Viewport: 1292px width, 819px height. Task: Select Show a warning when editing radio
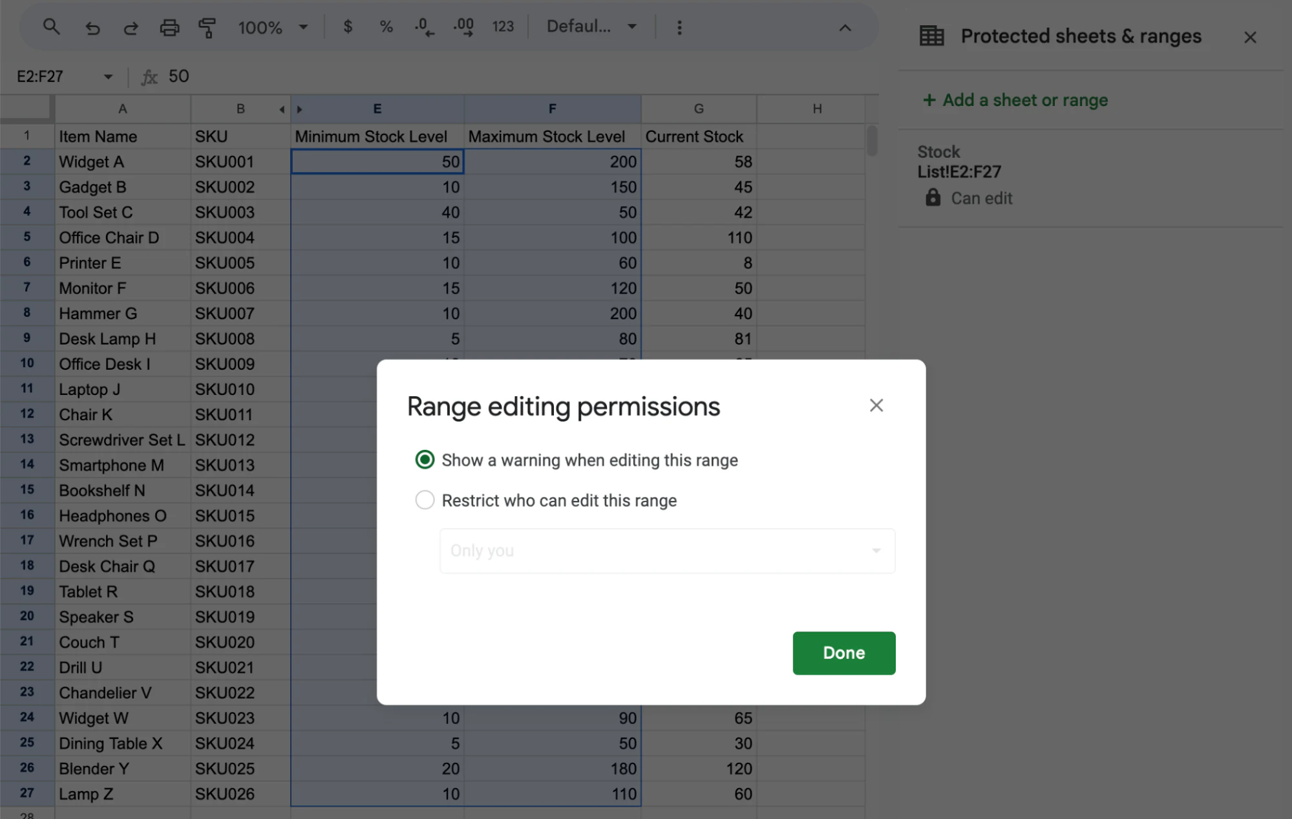click(x=425, y=460)
